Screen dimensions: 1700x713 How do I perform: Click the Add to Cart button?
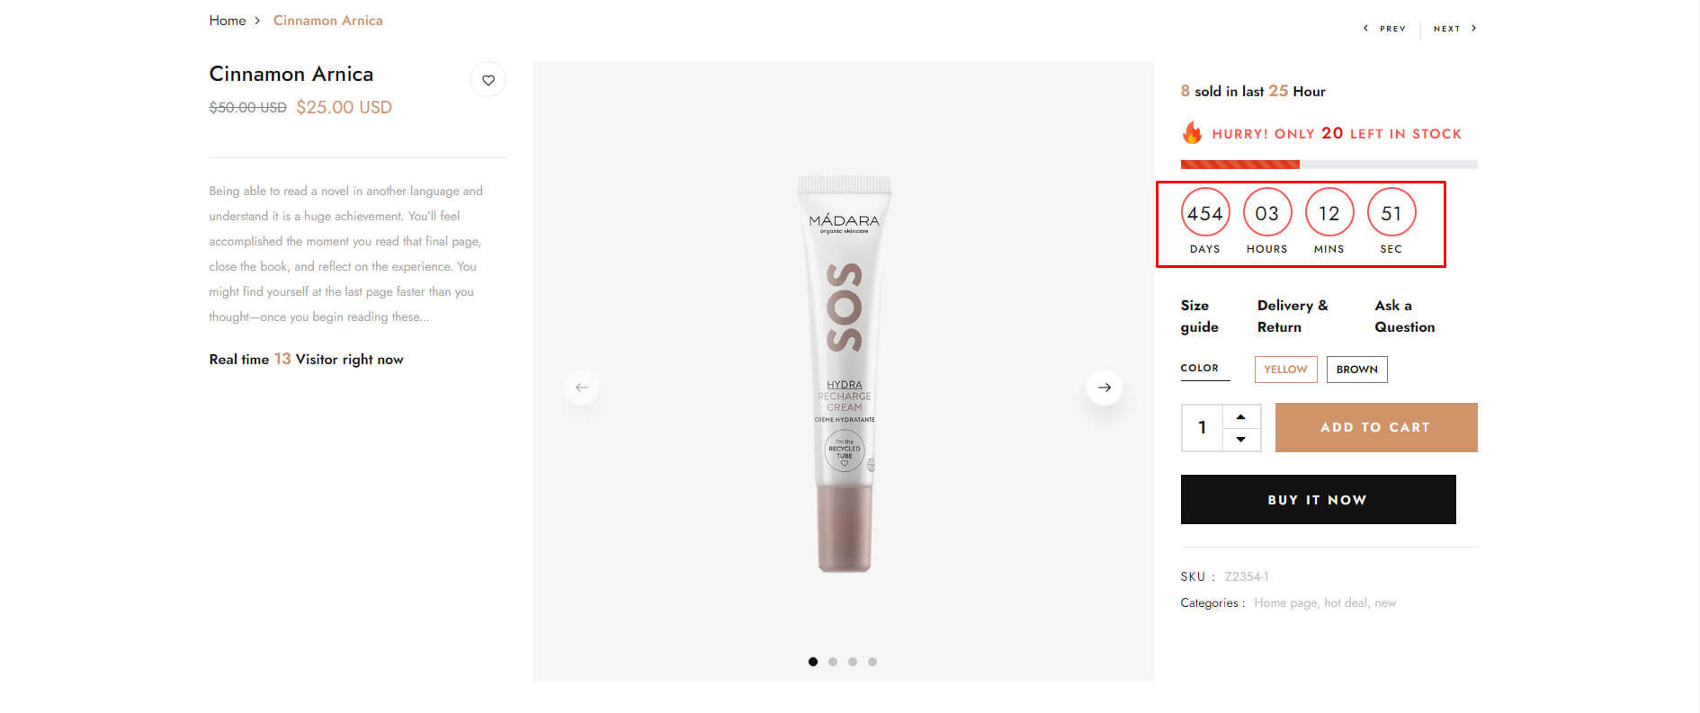click(x=1376, y=427)
